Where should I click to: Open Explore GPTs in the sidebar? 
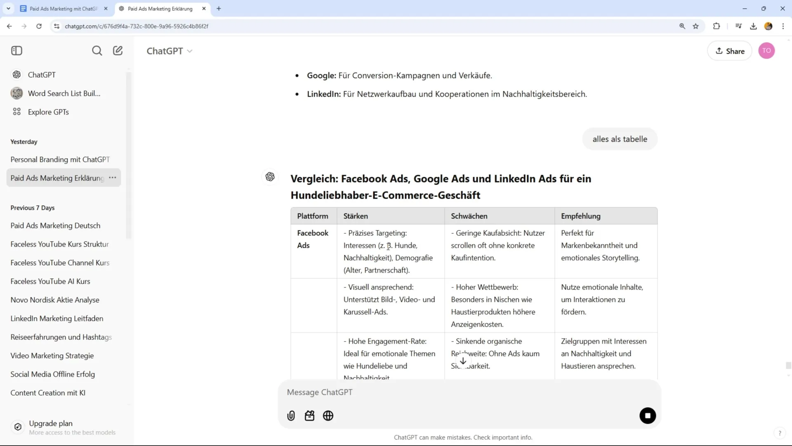64,112
